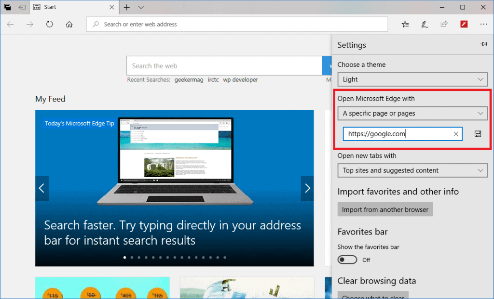Select recent search wp developer

click(240, 80)
